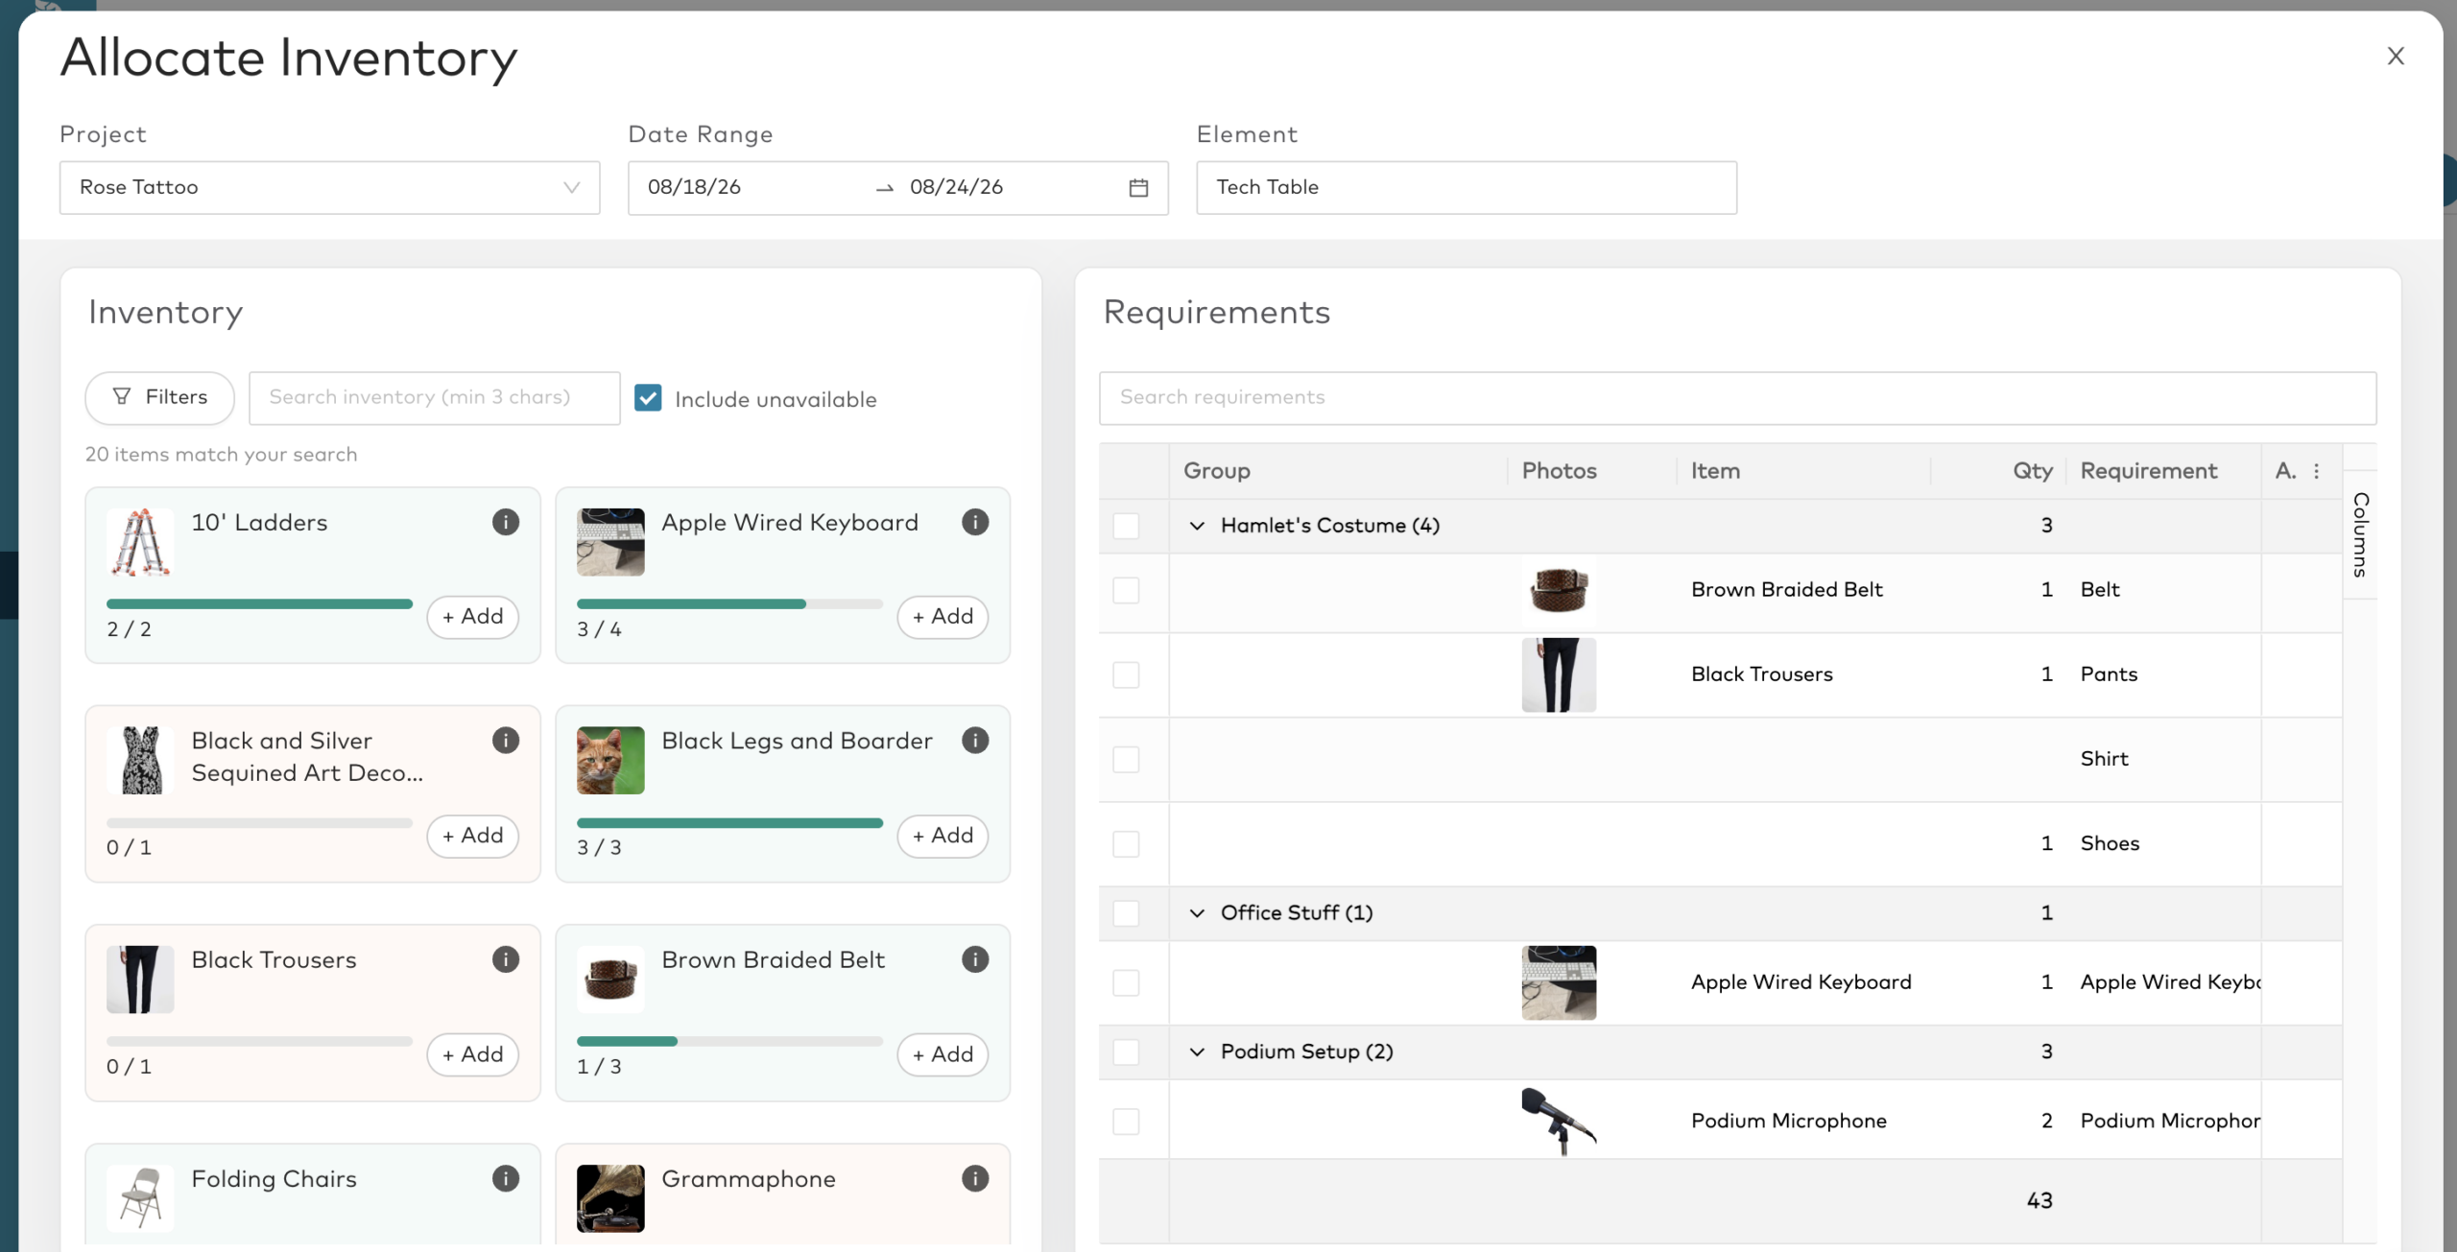The width and height of the screenshot is (2457, 1252).
Task: Uncheck Include unavailable checkbox
Action: [x=648, y=398]
